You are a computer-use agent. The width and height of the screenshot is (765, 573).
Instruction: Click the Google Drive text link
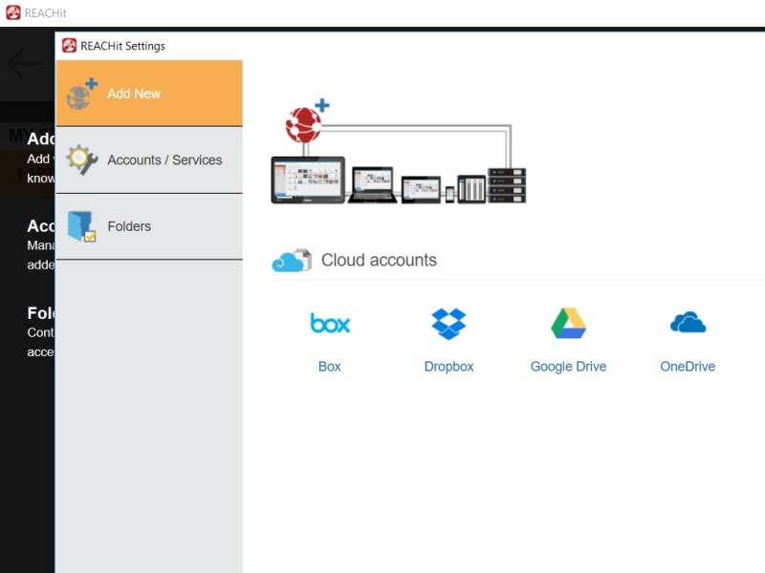tap(568, 367)
